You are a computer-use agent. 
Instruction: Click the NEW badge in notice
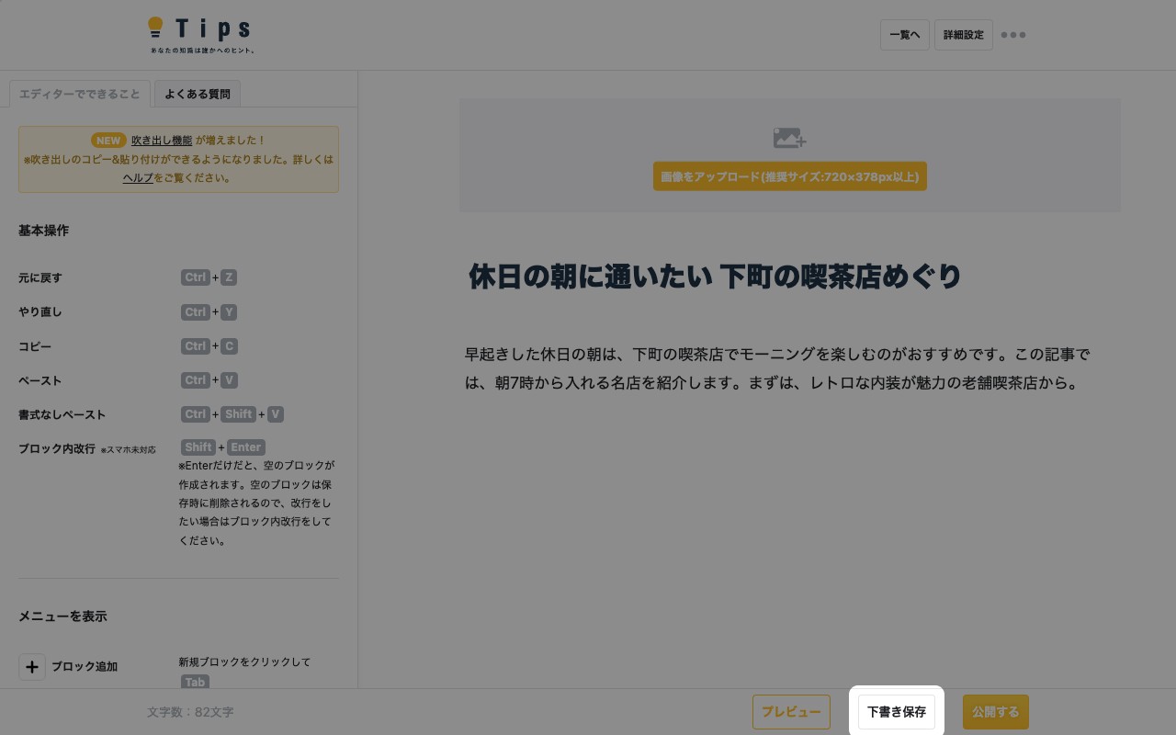(x=108, y=141)
